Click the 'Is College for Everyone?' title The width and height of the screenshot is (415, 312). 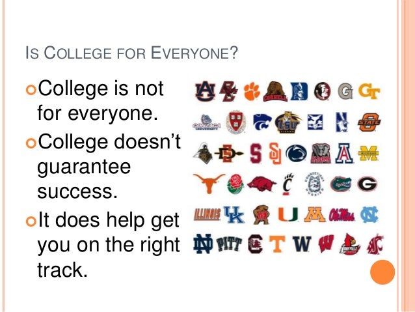pyautogui.click(x=131, y=53)
